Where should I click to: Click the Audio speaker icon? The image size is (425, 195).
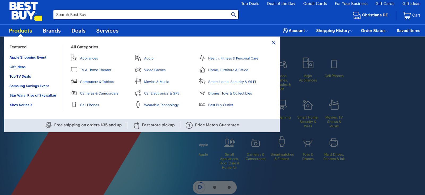[x=138, y=58]
